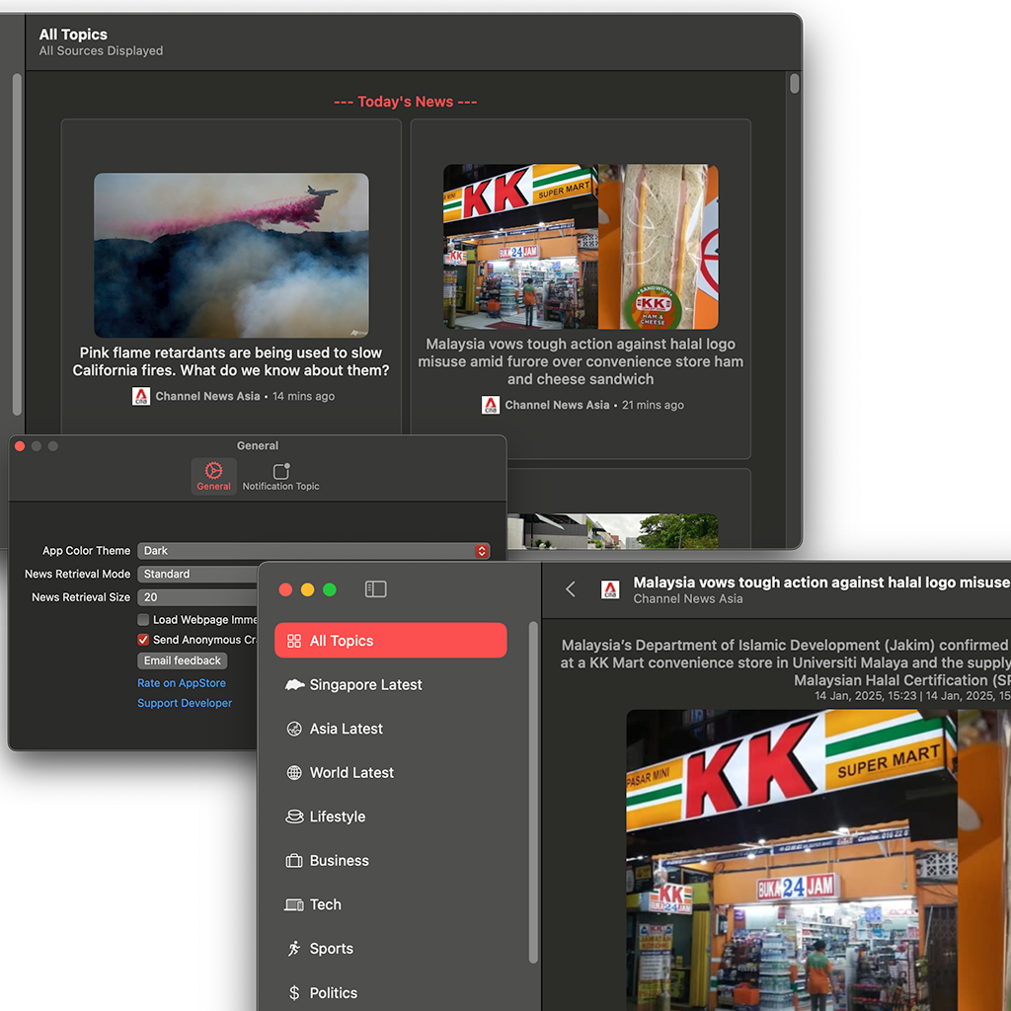Image resolution: width=1011 pixels, height=1011 pixels.
Task: Open the Sports topic
Action: click(390, 949)
